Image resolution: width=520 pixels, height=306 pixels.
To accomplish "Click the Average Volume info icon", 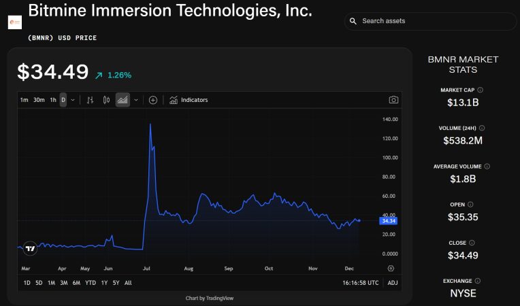I will point(487,167).
